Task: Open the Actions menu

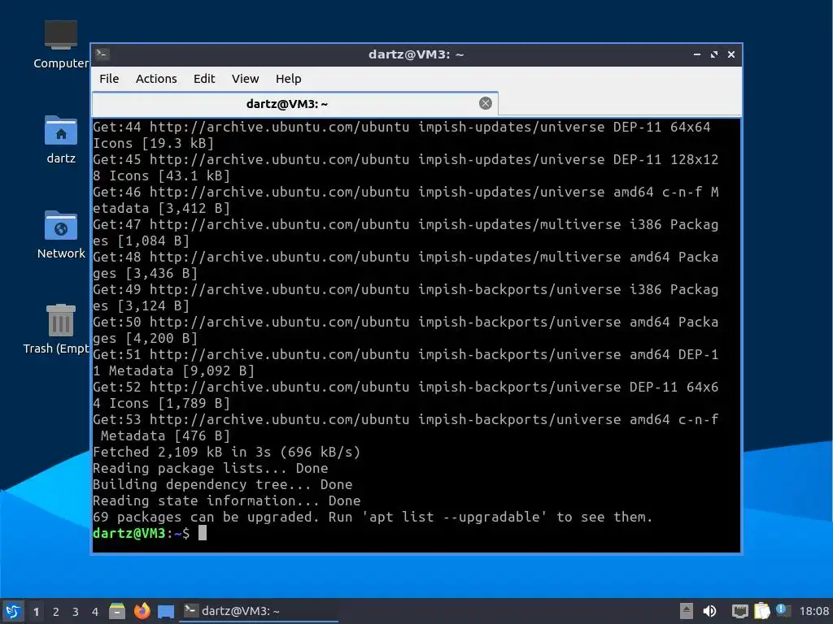Action: 156,79
